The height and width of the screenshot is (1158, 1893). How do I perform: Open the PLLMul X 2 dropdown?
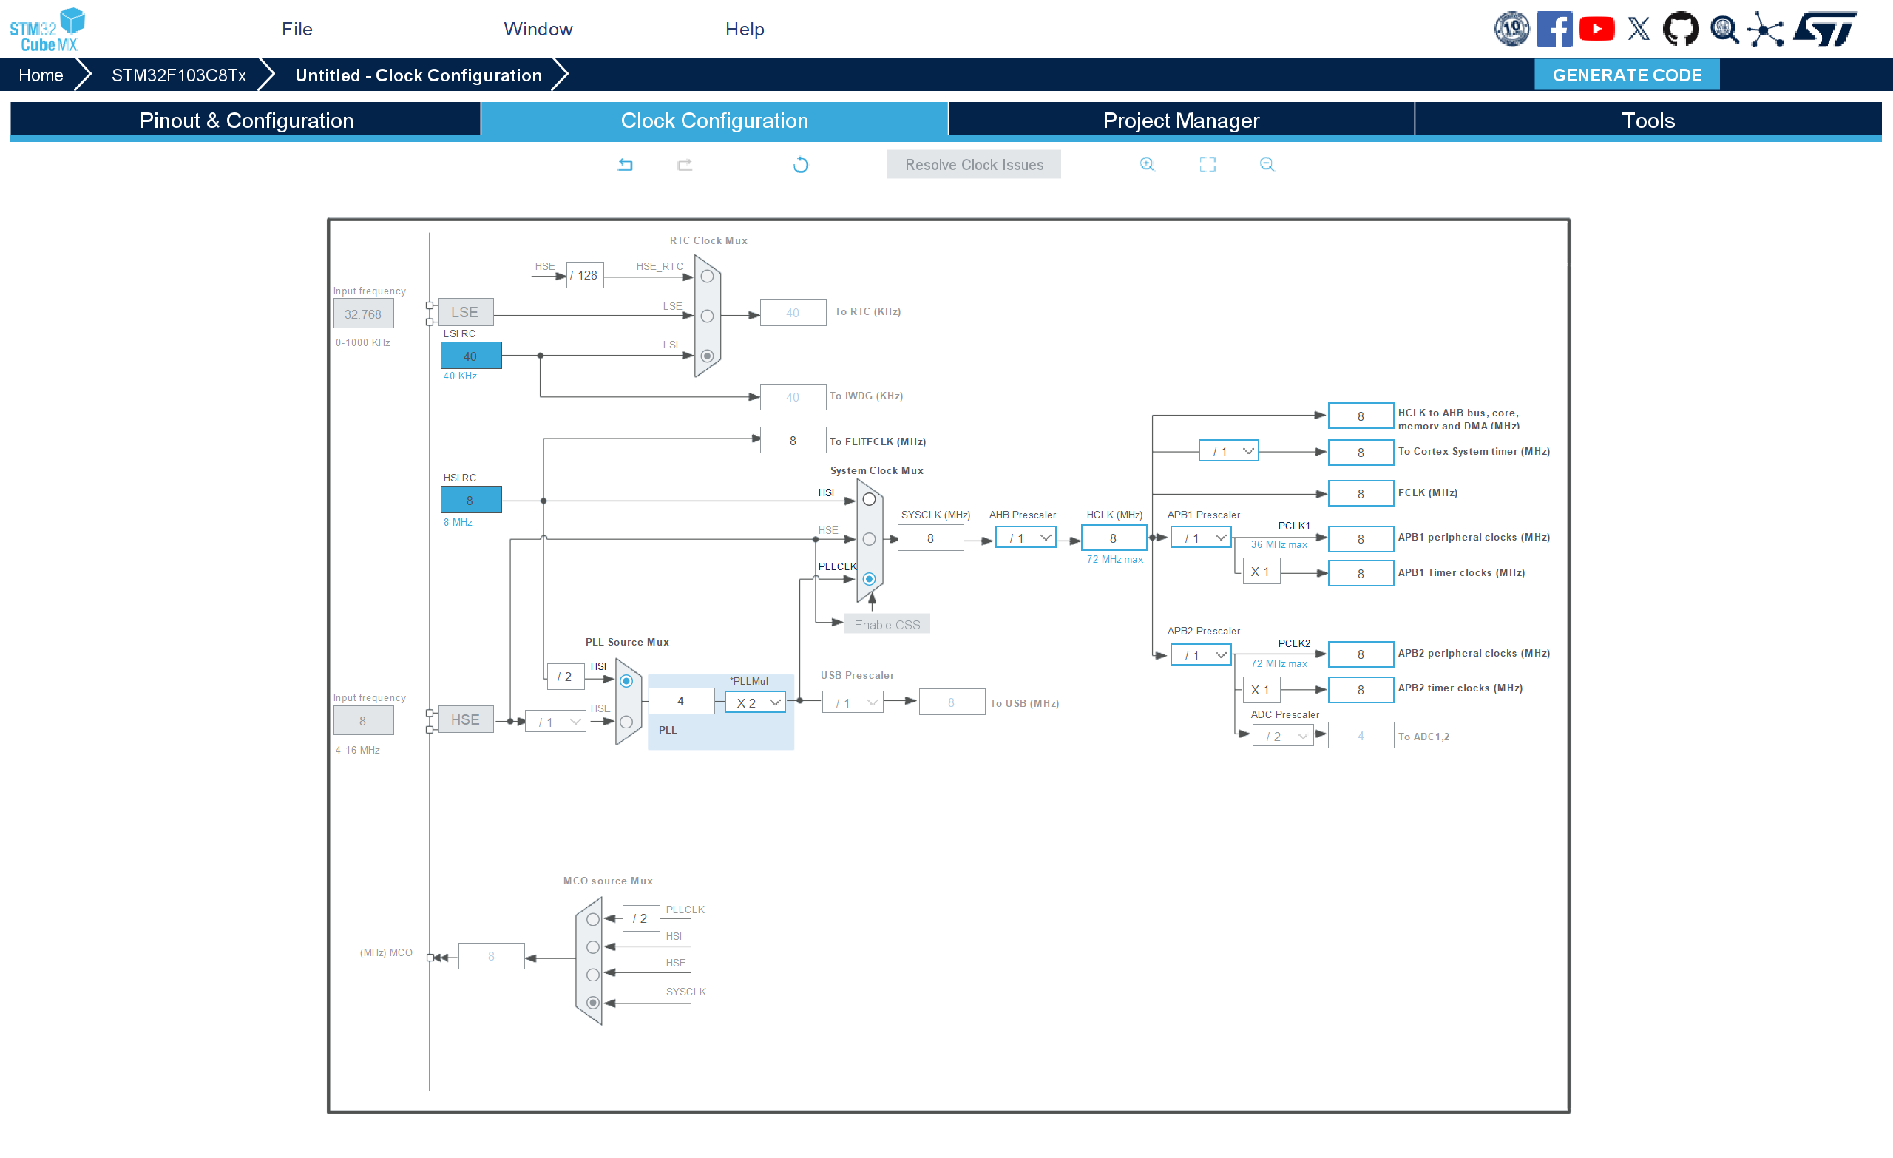point(754,703)
